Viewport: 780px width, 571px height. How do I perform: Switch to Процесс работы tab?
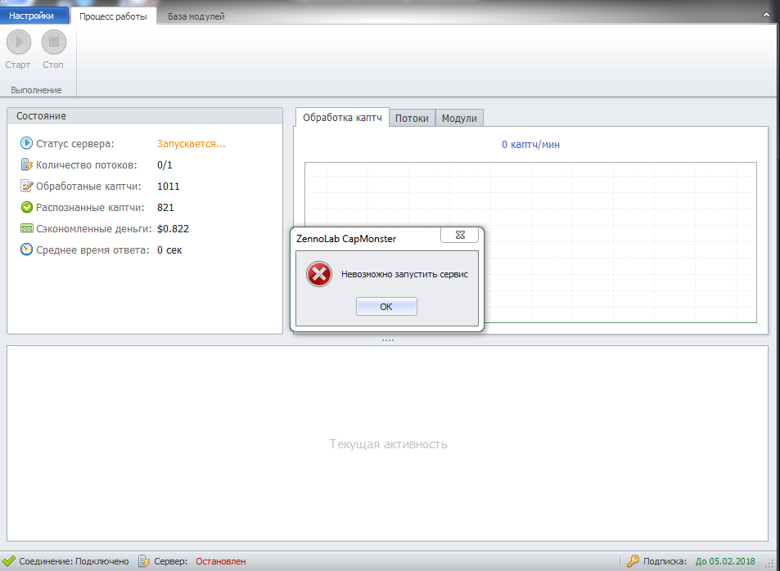pos(114,16)
